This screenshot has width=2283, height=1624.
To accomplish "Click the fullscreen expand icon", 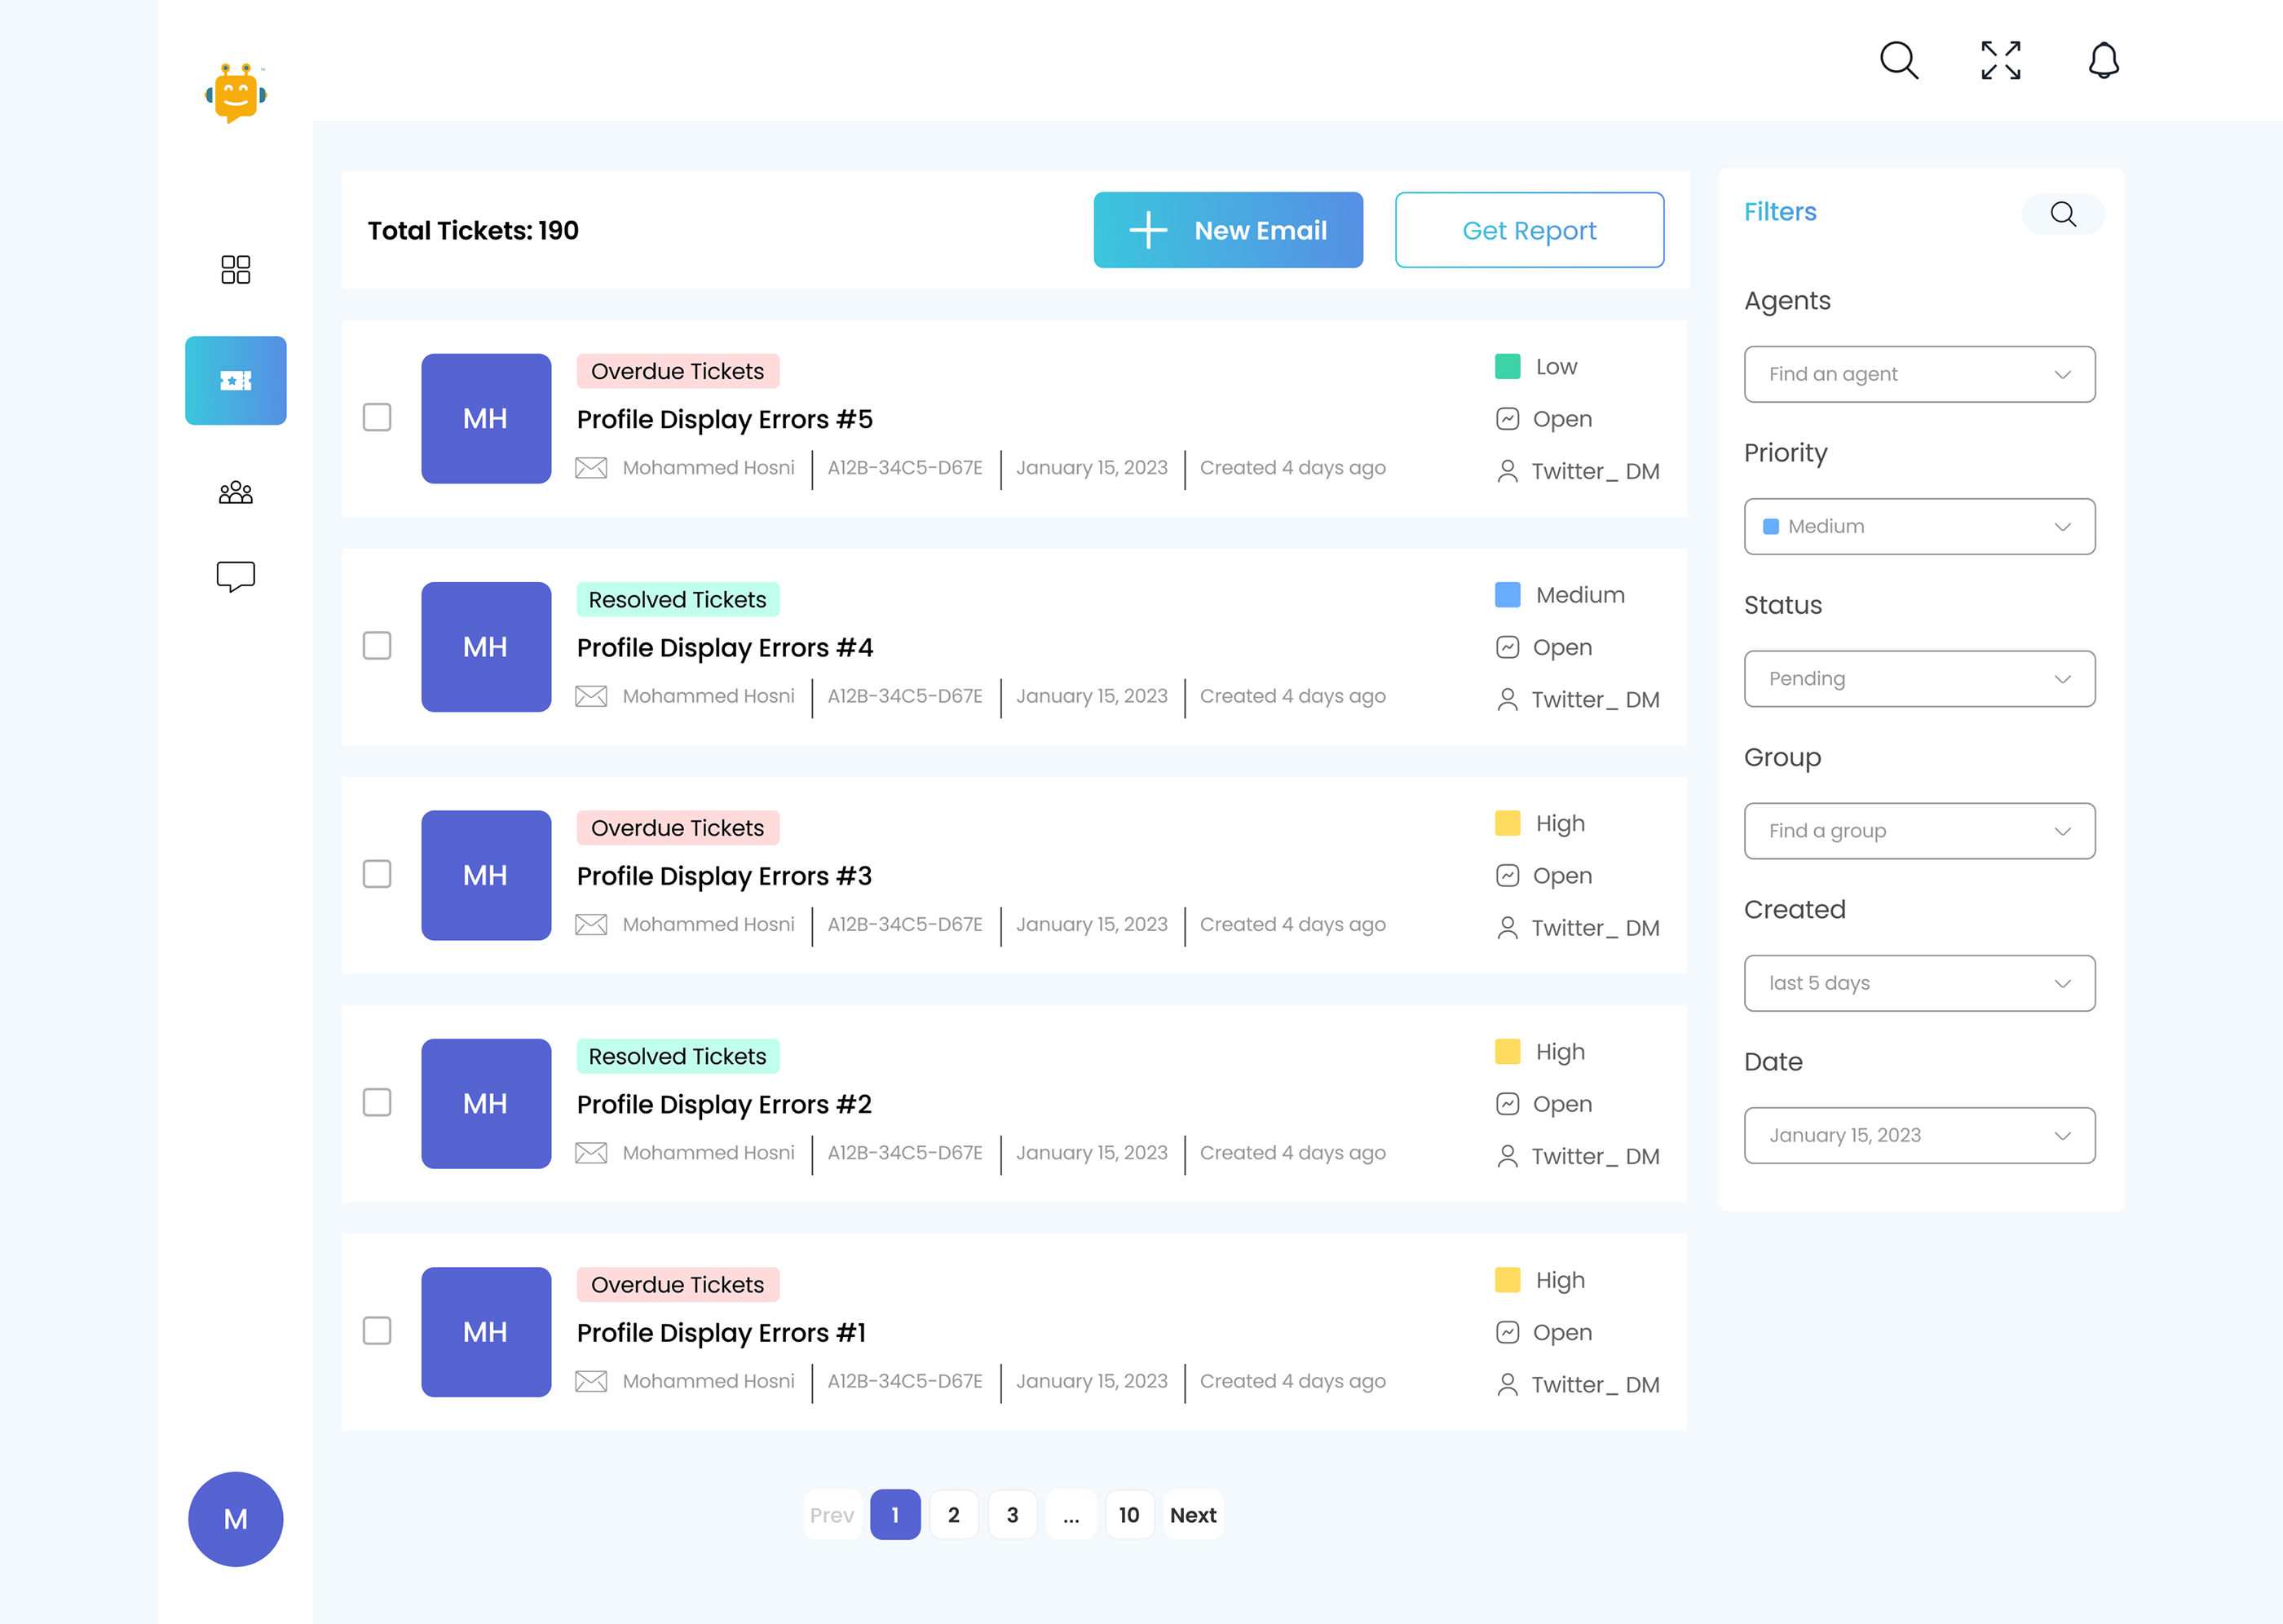I will click(2000, 60).
